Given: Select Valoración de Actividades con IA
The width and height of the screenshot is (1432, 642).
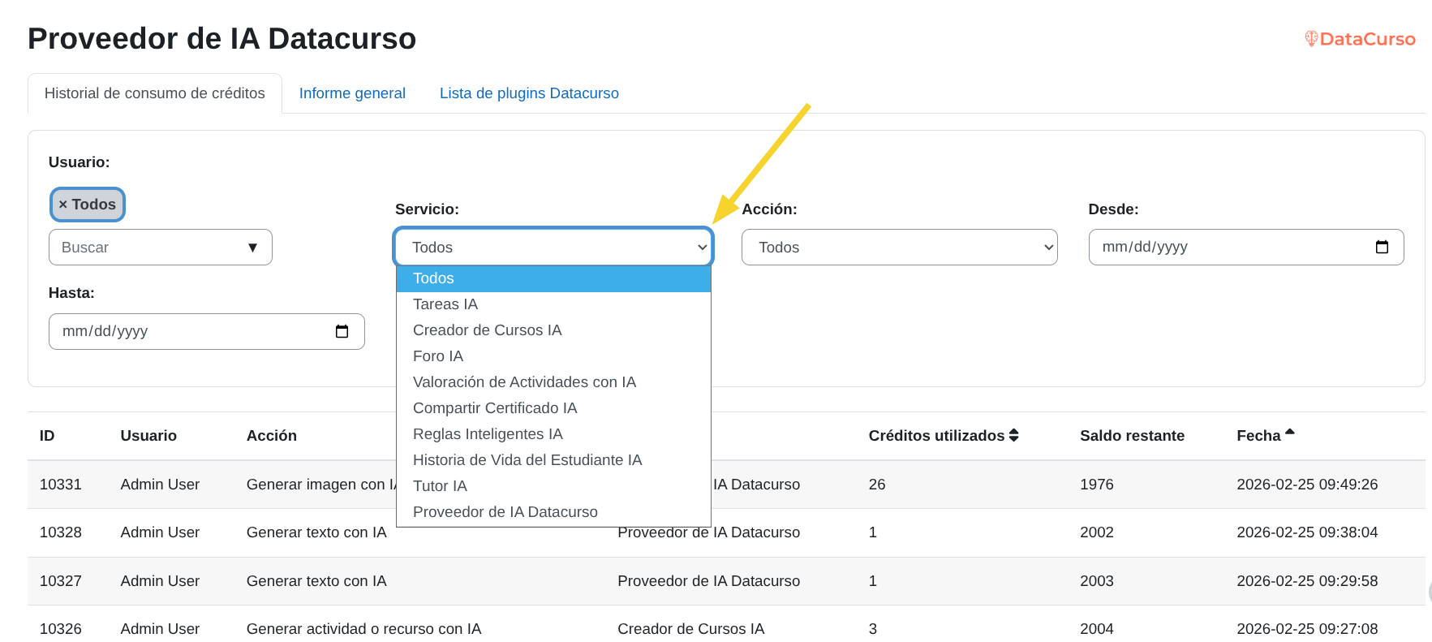Looking at the screenshot, I should 524,382.
